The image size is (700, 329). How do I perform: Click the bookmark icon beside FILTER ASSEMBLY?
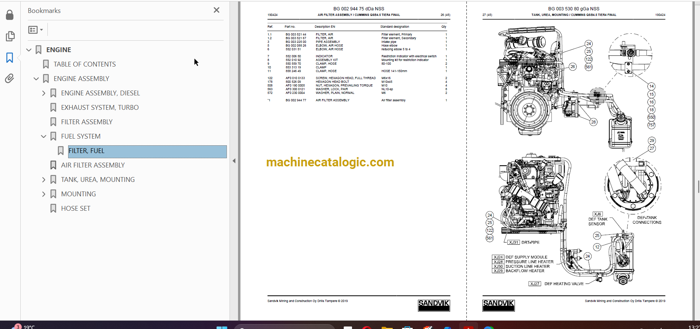53,122
